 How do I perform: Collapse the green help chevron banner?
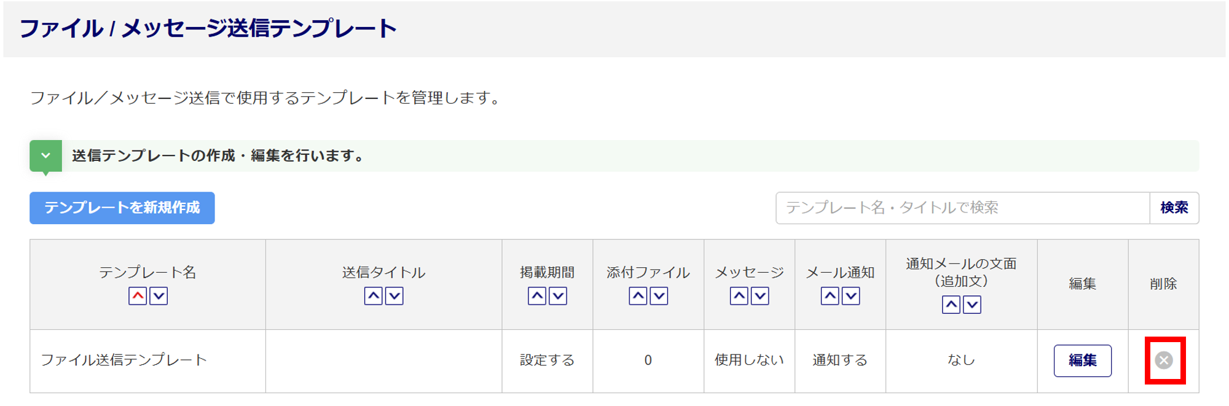[45, 156]
